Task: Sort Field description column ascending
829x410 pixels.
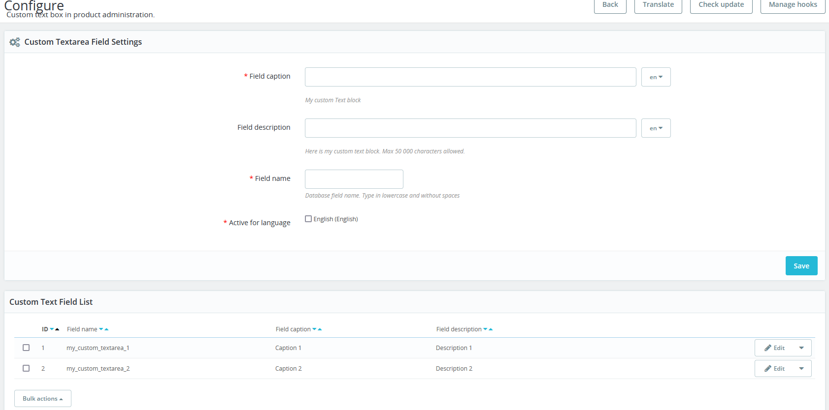Action: pyautogui.click(x=491, y=329)
